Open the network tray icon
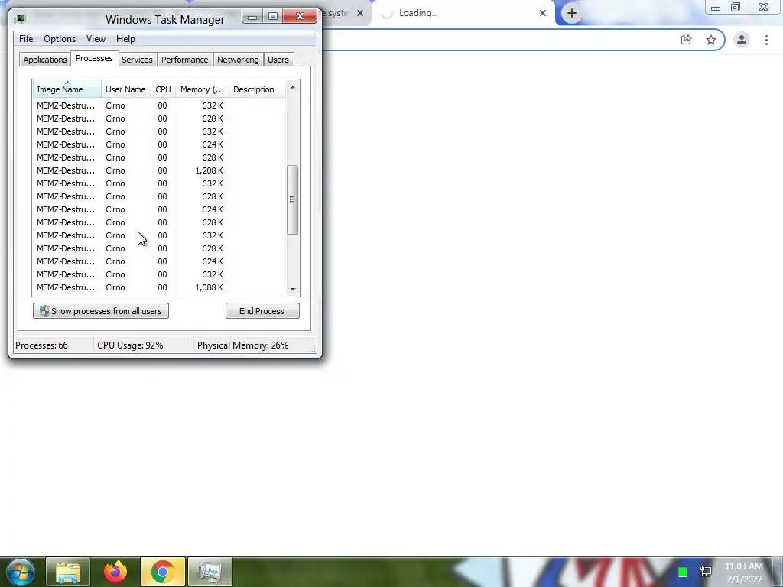 (706, 572)
